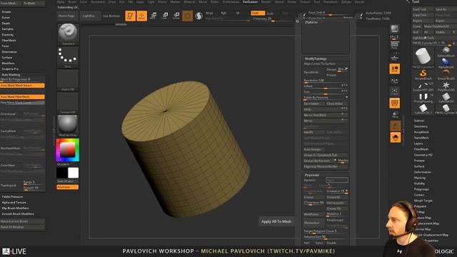Open the Dots stroke selector

pos(68,57)
